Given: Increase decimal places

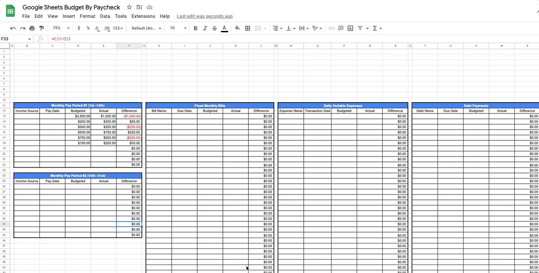Looking at the screenshot, I should tap(106, 28).
